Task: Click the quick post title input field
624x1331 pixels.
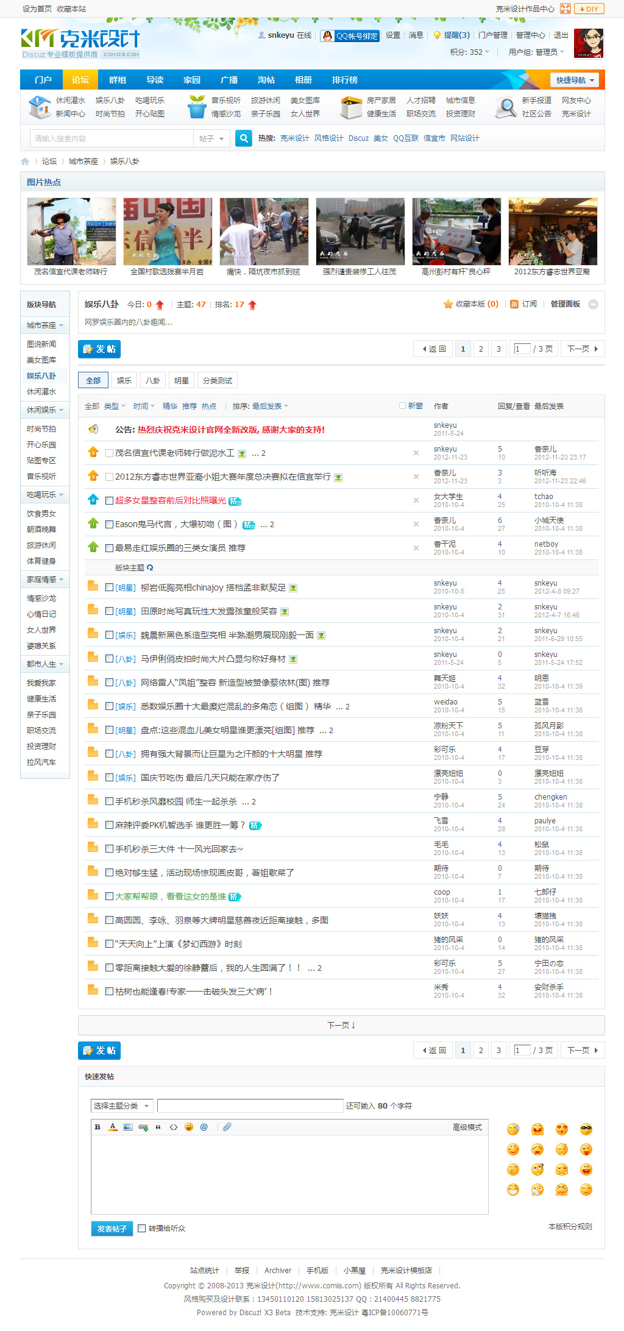Action: (250, 1106)
